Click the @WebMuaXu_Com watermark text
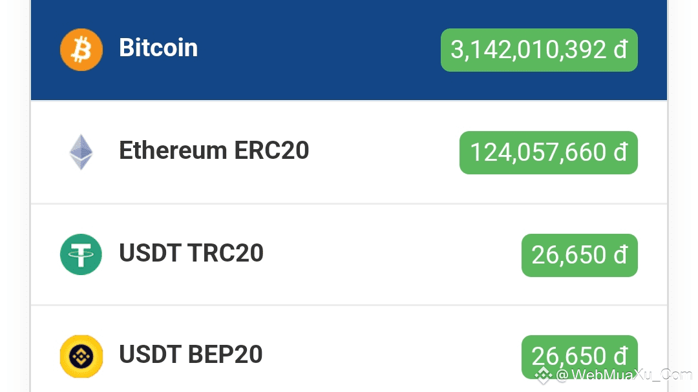This screenshot has width=698, height=392. [x=624, y=375]
